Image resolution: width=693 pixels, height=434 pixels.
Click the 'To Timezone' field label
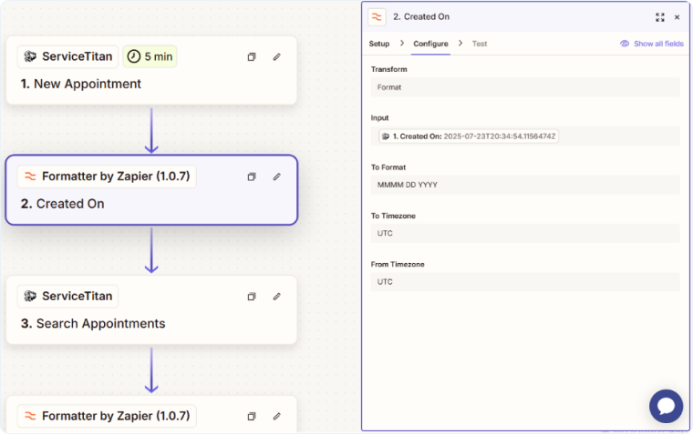[x=393, y=216]
